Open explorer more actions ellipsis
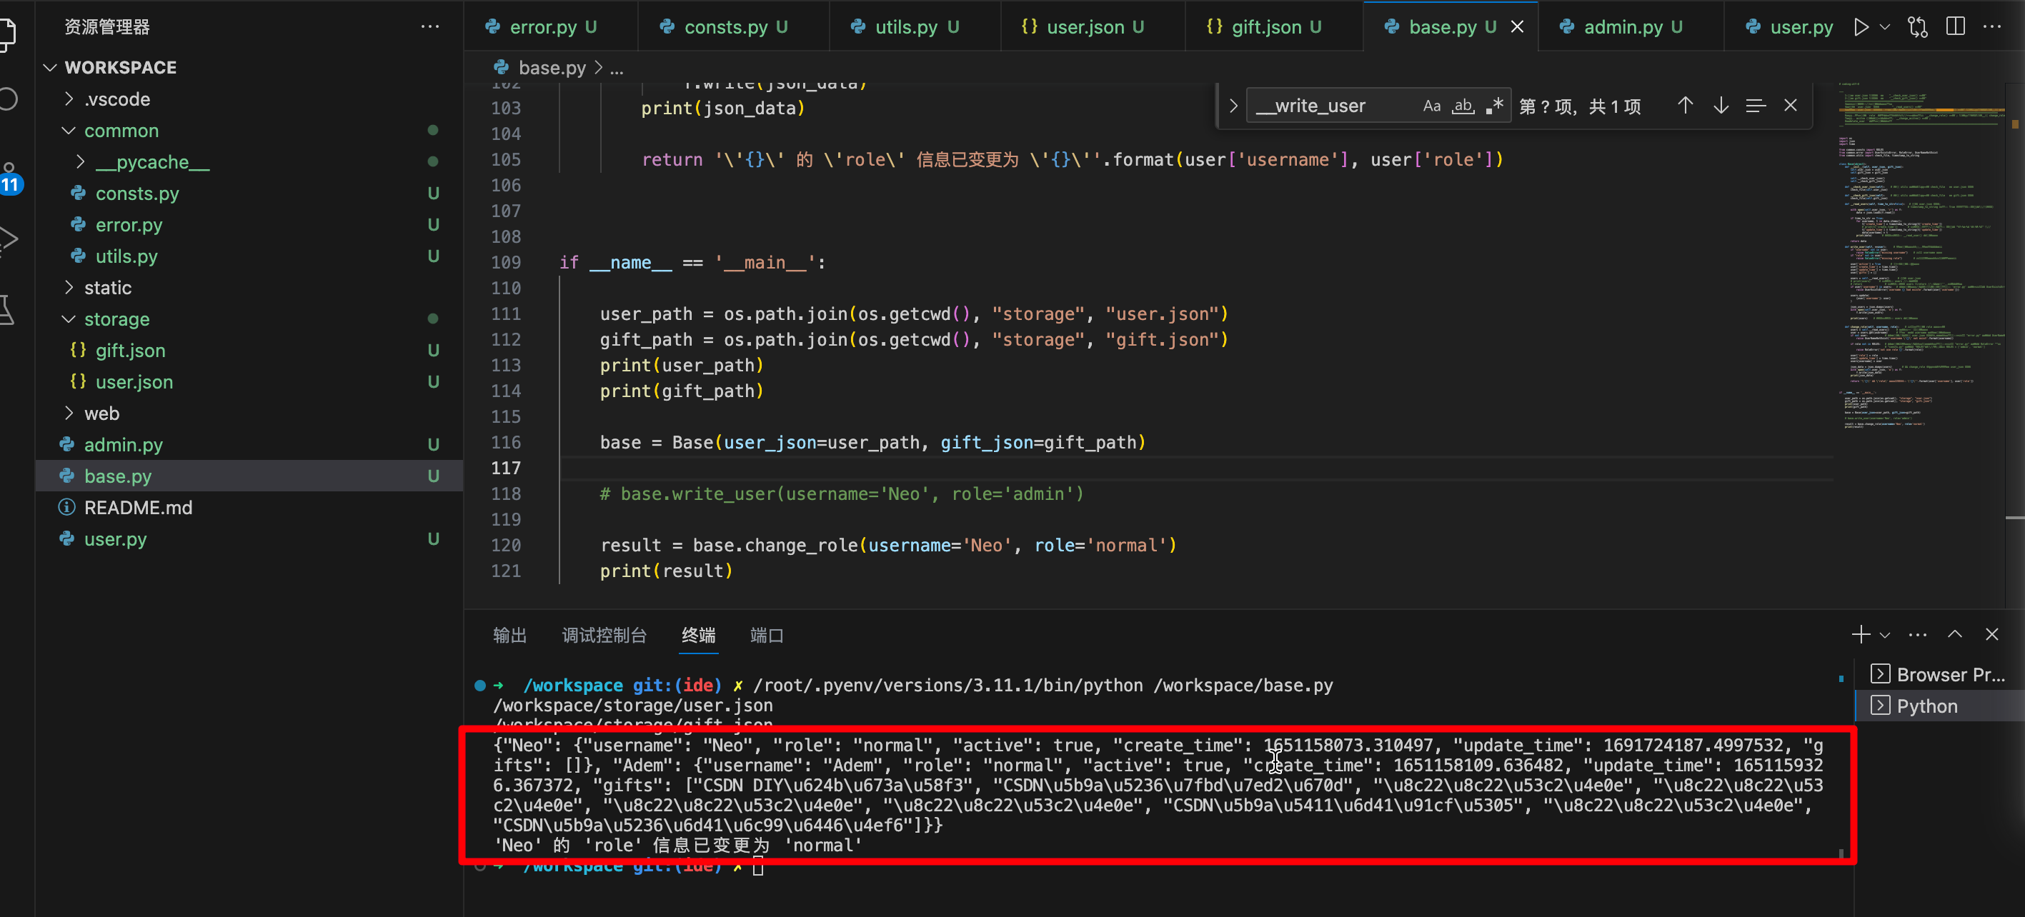The image size is (2025, 917). 430,26
